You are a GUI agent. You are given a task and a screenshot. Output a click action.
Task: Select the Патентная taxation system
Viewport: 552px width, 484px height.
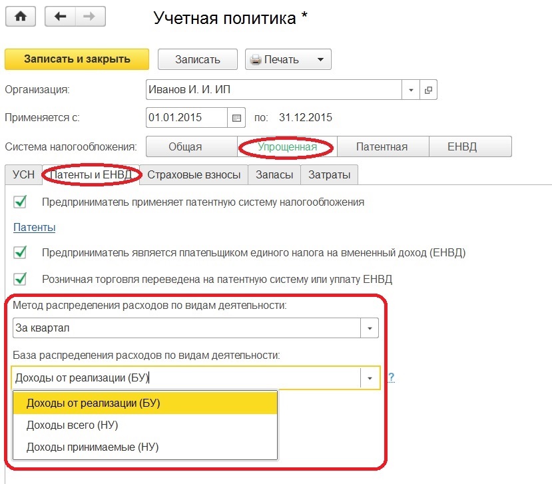(x=383, y=146)
